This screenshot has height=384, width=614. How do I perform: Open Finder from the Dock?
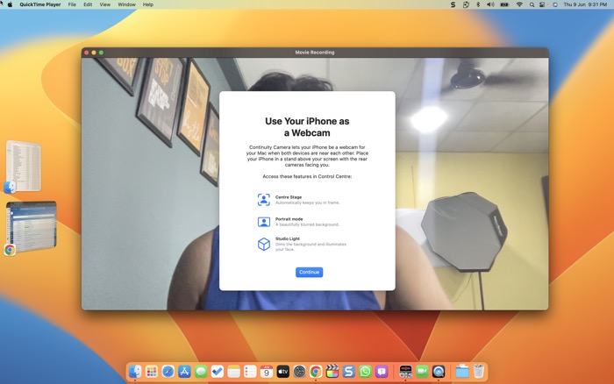click(135, 371)
